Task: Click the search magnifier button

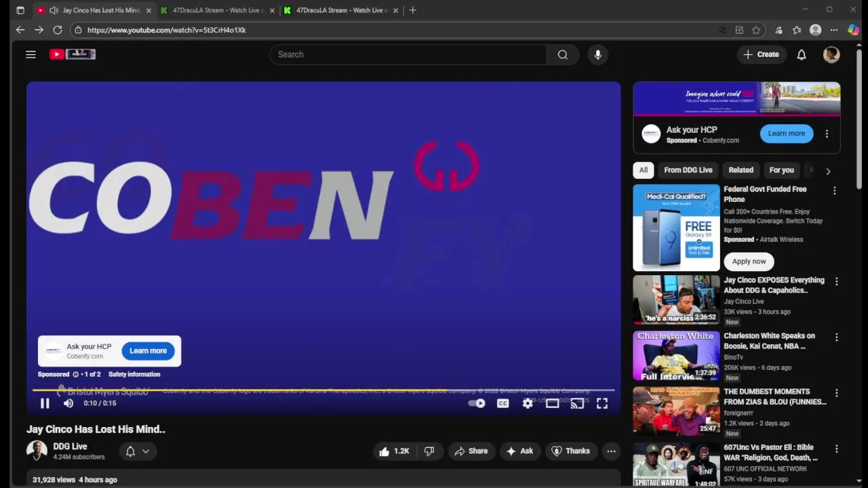Action: 563,54
